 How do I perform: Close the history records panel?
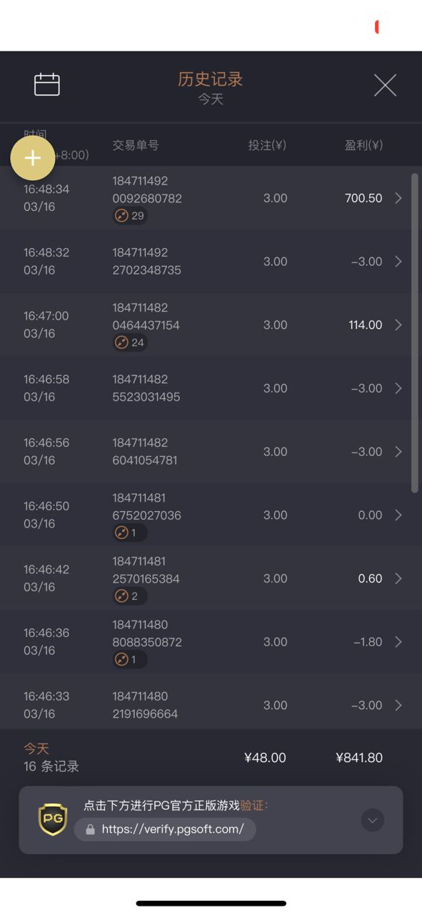[385, 86]
